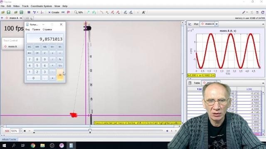Expand the calibration tools dropdown arrow

[x=37, y=12]
